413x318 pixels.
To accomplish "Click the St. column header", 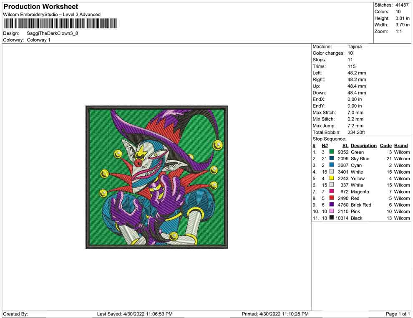I will coord(345,146).
